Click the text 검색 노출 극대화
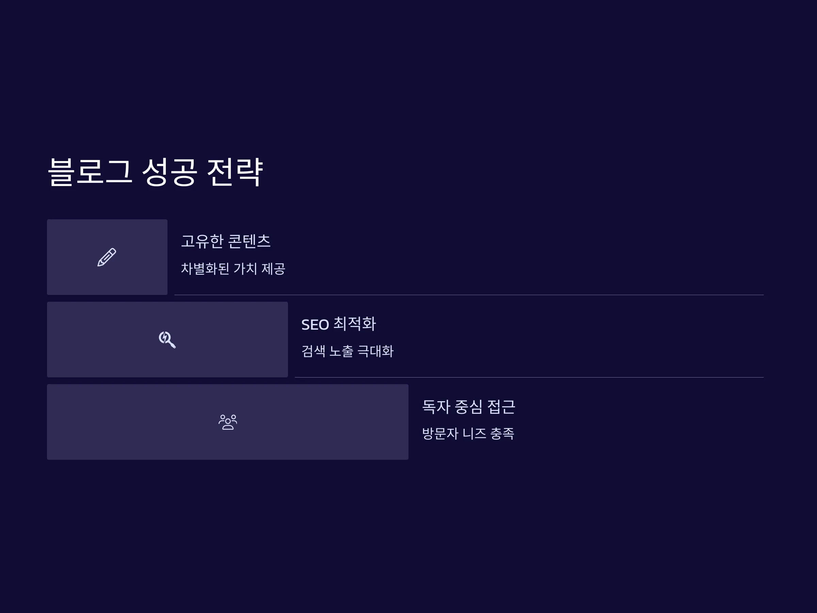 click(x=348, y=351)
